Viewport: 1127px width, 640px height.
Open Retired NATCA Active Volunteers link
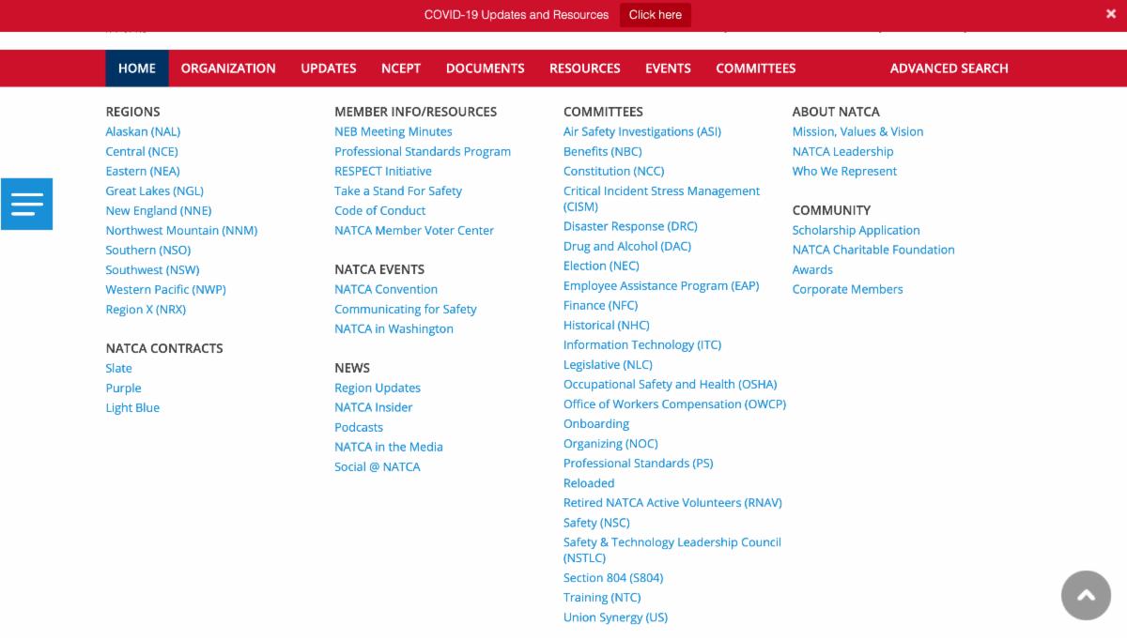click(672, 502)
